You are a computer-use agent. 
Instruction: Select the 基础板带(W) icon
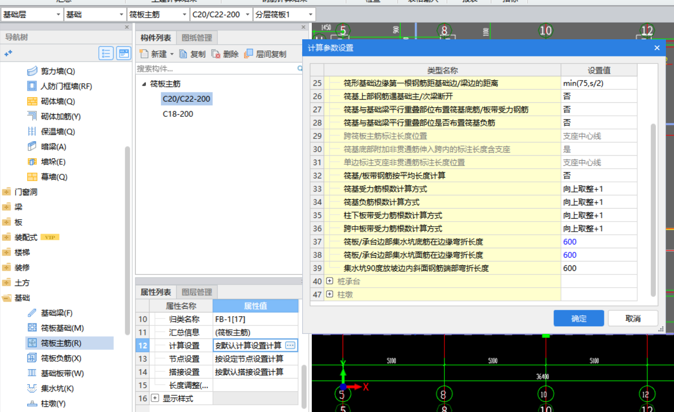pyautogui.click(x=32, y=373)
